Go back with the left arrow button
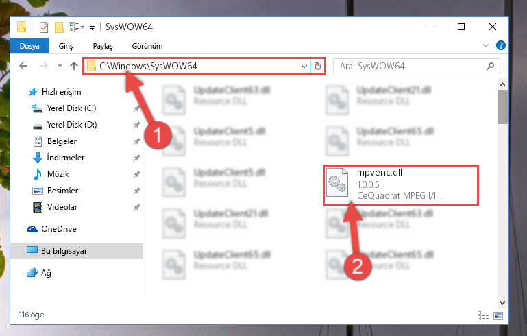Image resolution: width=527 pixels, height=336 pixels. 23,66
